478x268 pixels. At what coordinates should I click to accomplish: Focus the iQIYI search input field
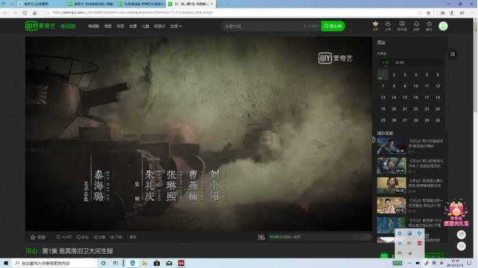270,26
